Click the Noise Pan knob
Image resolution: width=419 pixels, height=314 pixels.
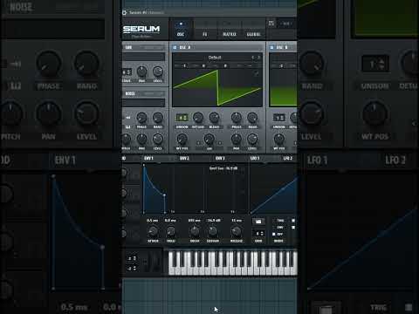141,139
